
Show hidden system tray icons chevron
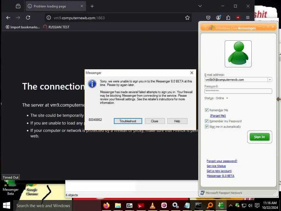(231, 206)
